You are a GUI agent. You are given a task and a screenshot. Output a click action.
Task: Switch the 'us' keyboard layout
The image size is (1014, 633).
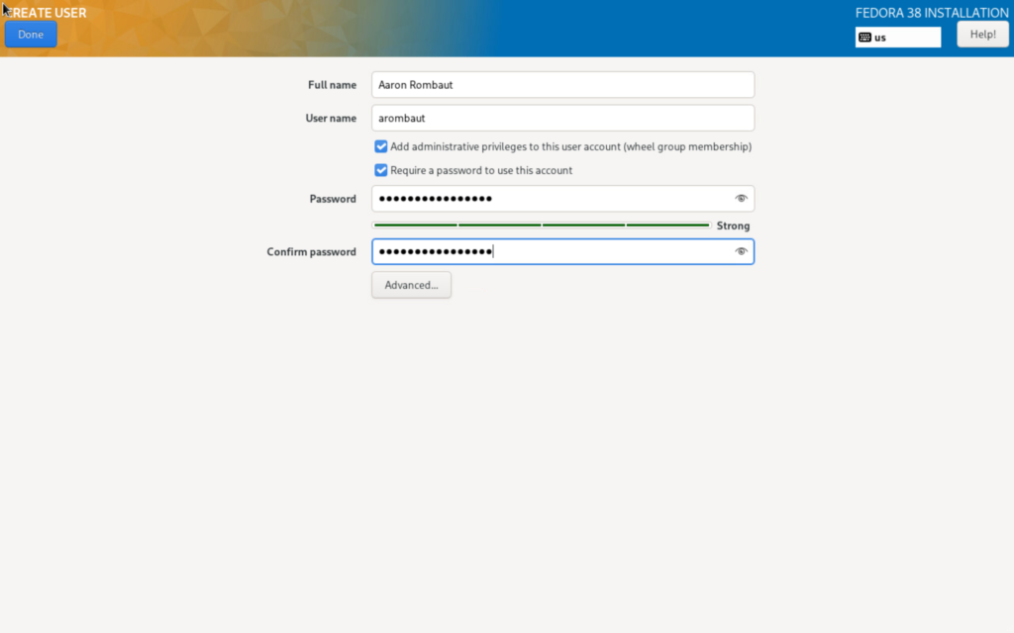click(x=898, y=38)
